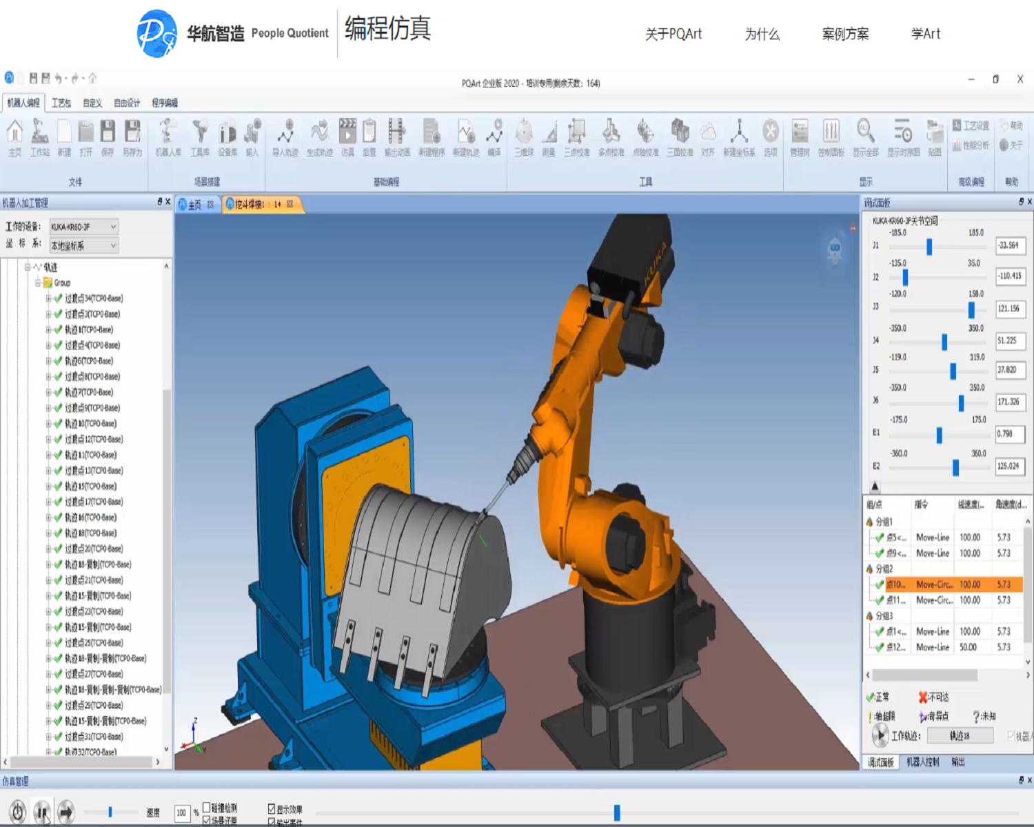Select the 三维球 3D ball tool
The width and height of the screenshot is (1034, 827).
[x=524, y=136]
